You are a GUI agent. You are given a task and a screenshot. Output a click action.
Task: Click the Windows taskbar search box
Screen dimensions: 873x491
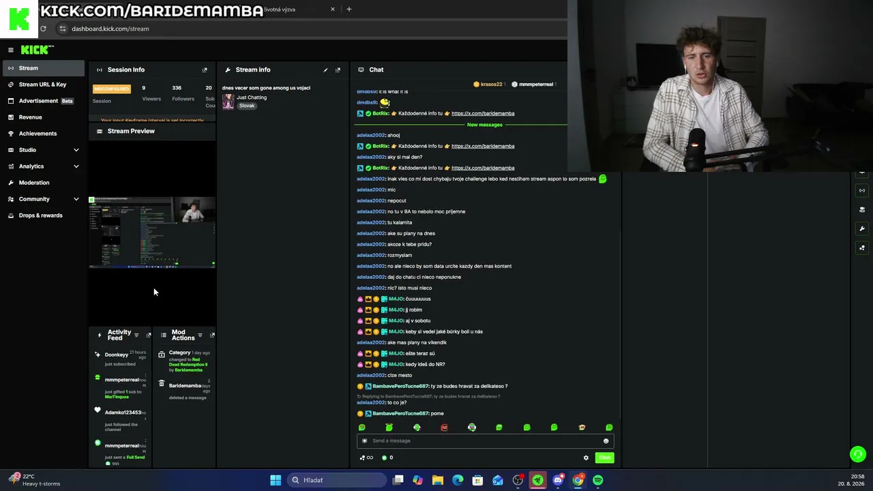point(336,480)
